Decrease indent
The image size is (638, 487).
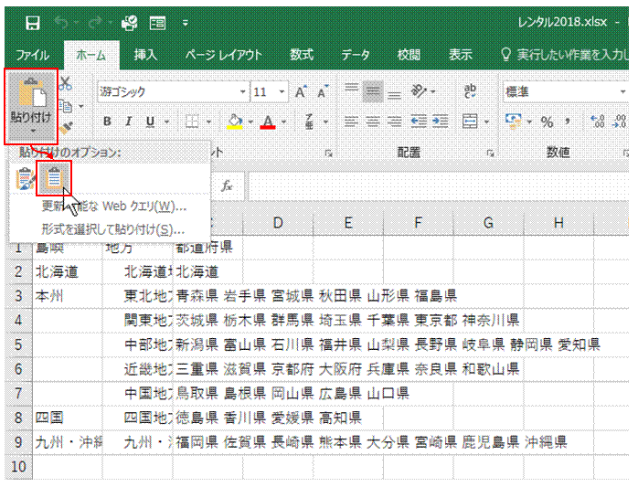(419, 122)
